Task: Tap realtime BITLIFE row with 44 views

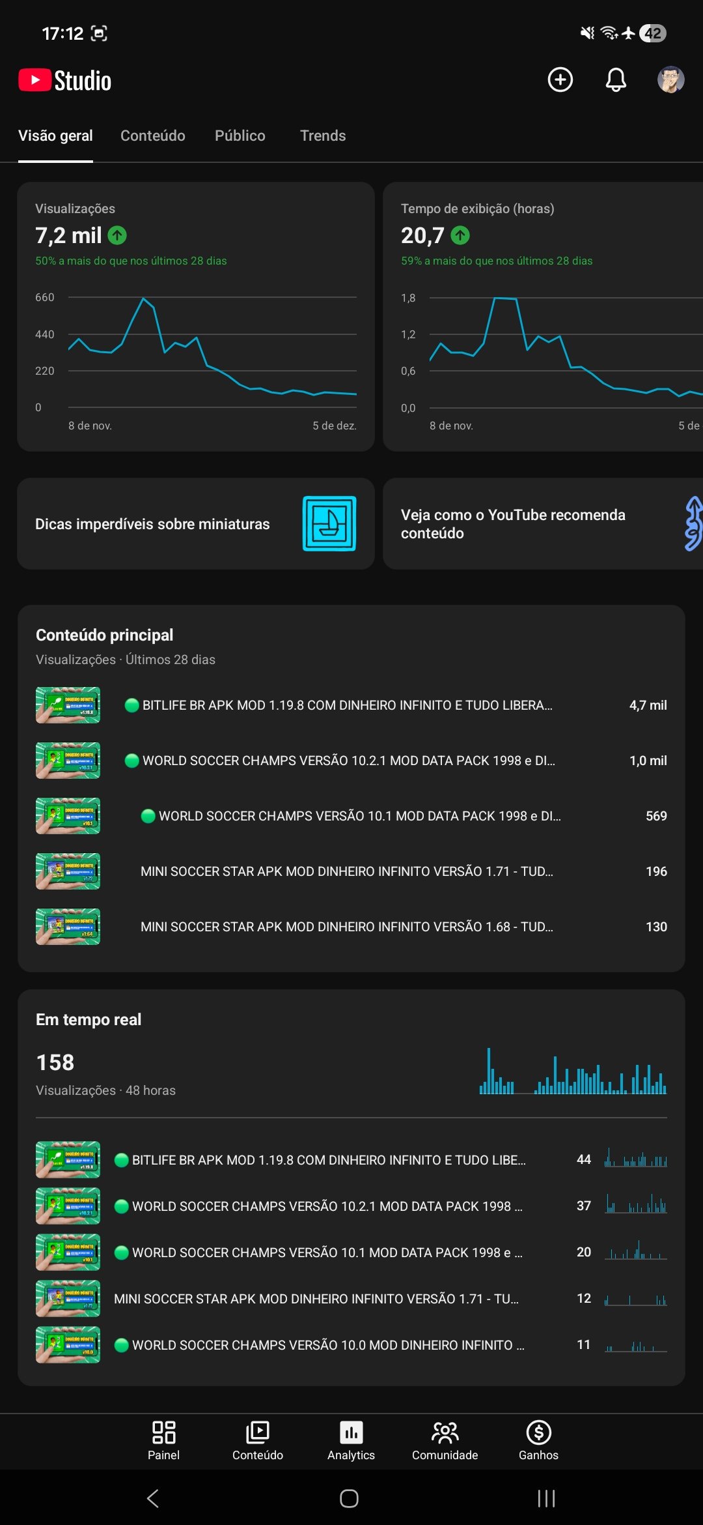Action: click(351, 1159)
